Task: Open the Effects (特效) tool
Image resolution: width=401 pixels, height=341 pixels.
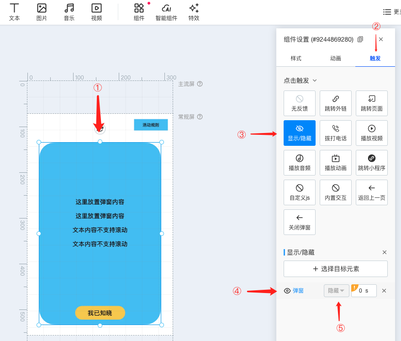Action: click(x=194, y=12)
